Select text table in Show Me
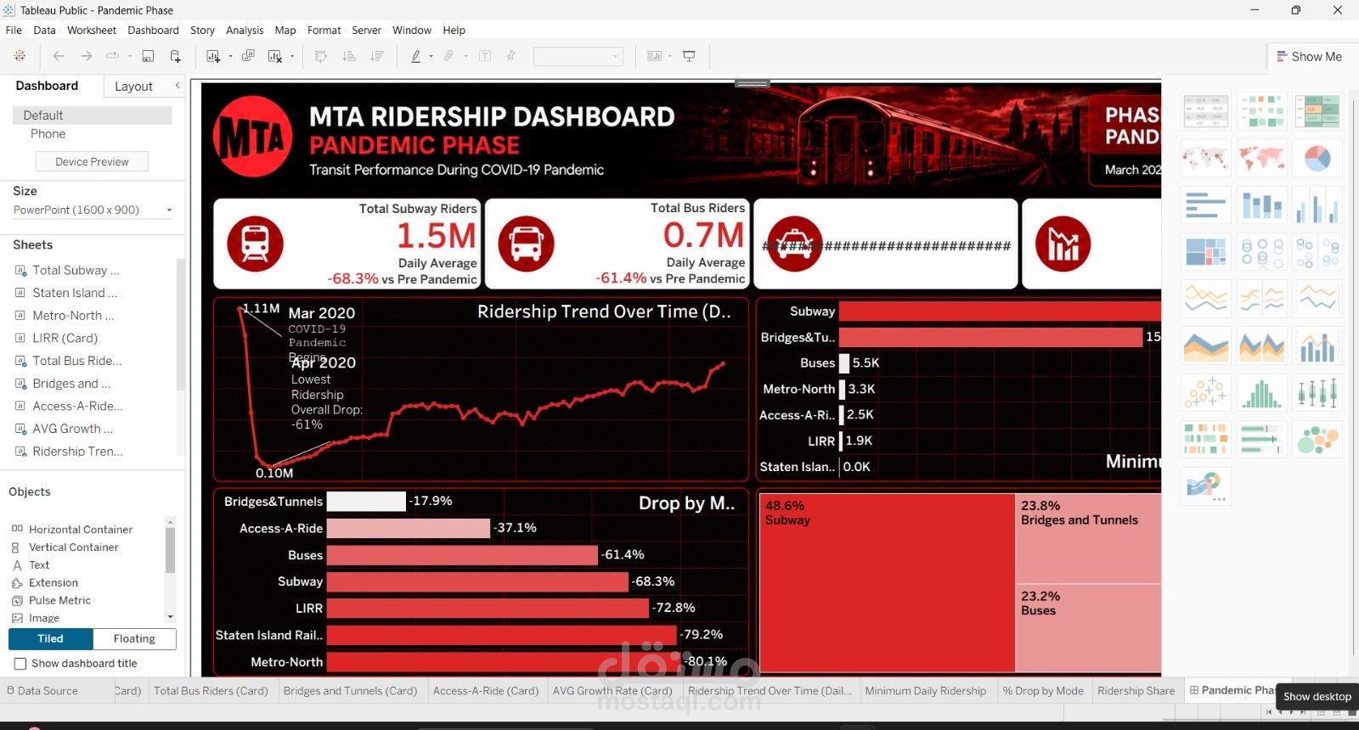Image resolution: width=1359 pixels, height=730 pixels. 1205,111
